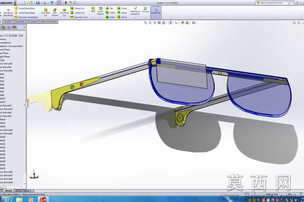The height and width of the screenshot is (202, 304).
Task: Use the Wrap feature
Action: (x=122, y=8)
